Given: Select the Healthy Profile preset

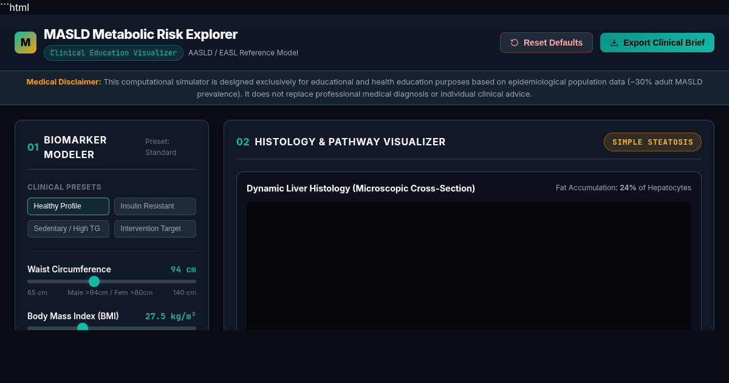Looking at the screenshot, I should [68, 206].
